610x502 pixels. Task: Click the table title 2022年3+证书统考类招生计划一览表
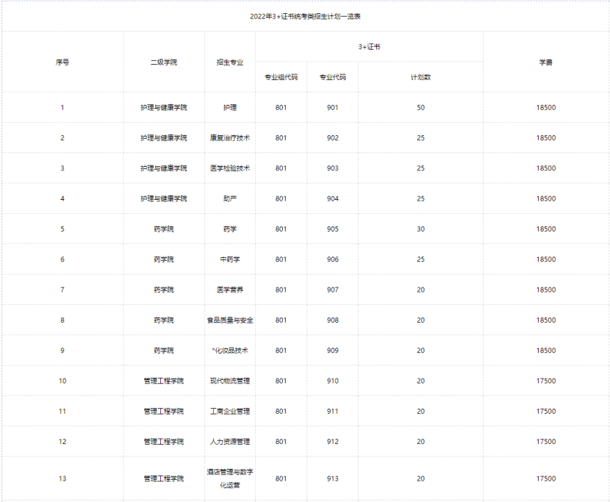[x=305, y=16]
